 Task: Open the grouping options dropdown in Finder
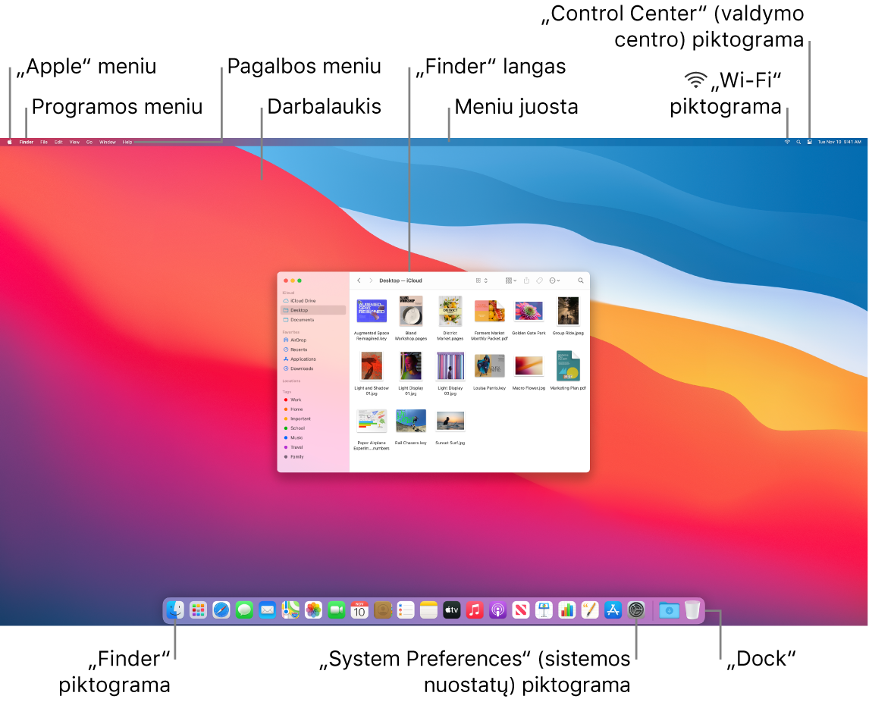tap(510, 280)
